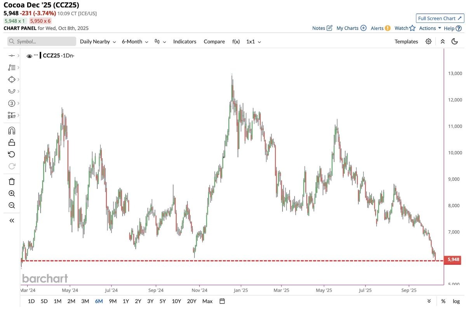
Task: Switch to dark mode moon icon
Action: click(454, 41)
